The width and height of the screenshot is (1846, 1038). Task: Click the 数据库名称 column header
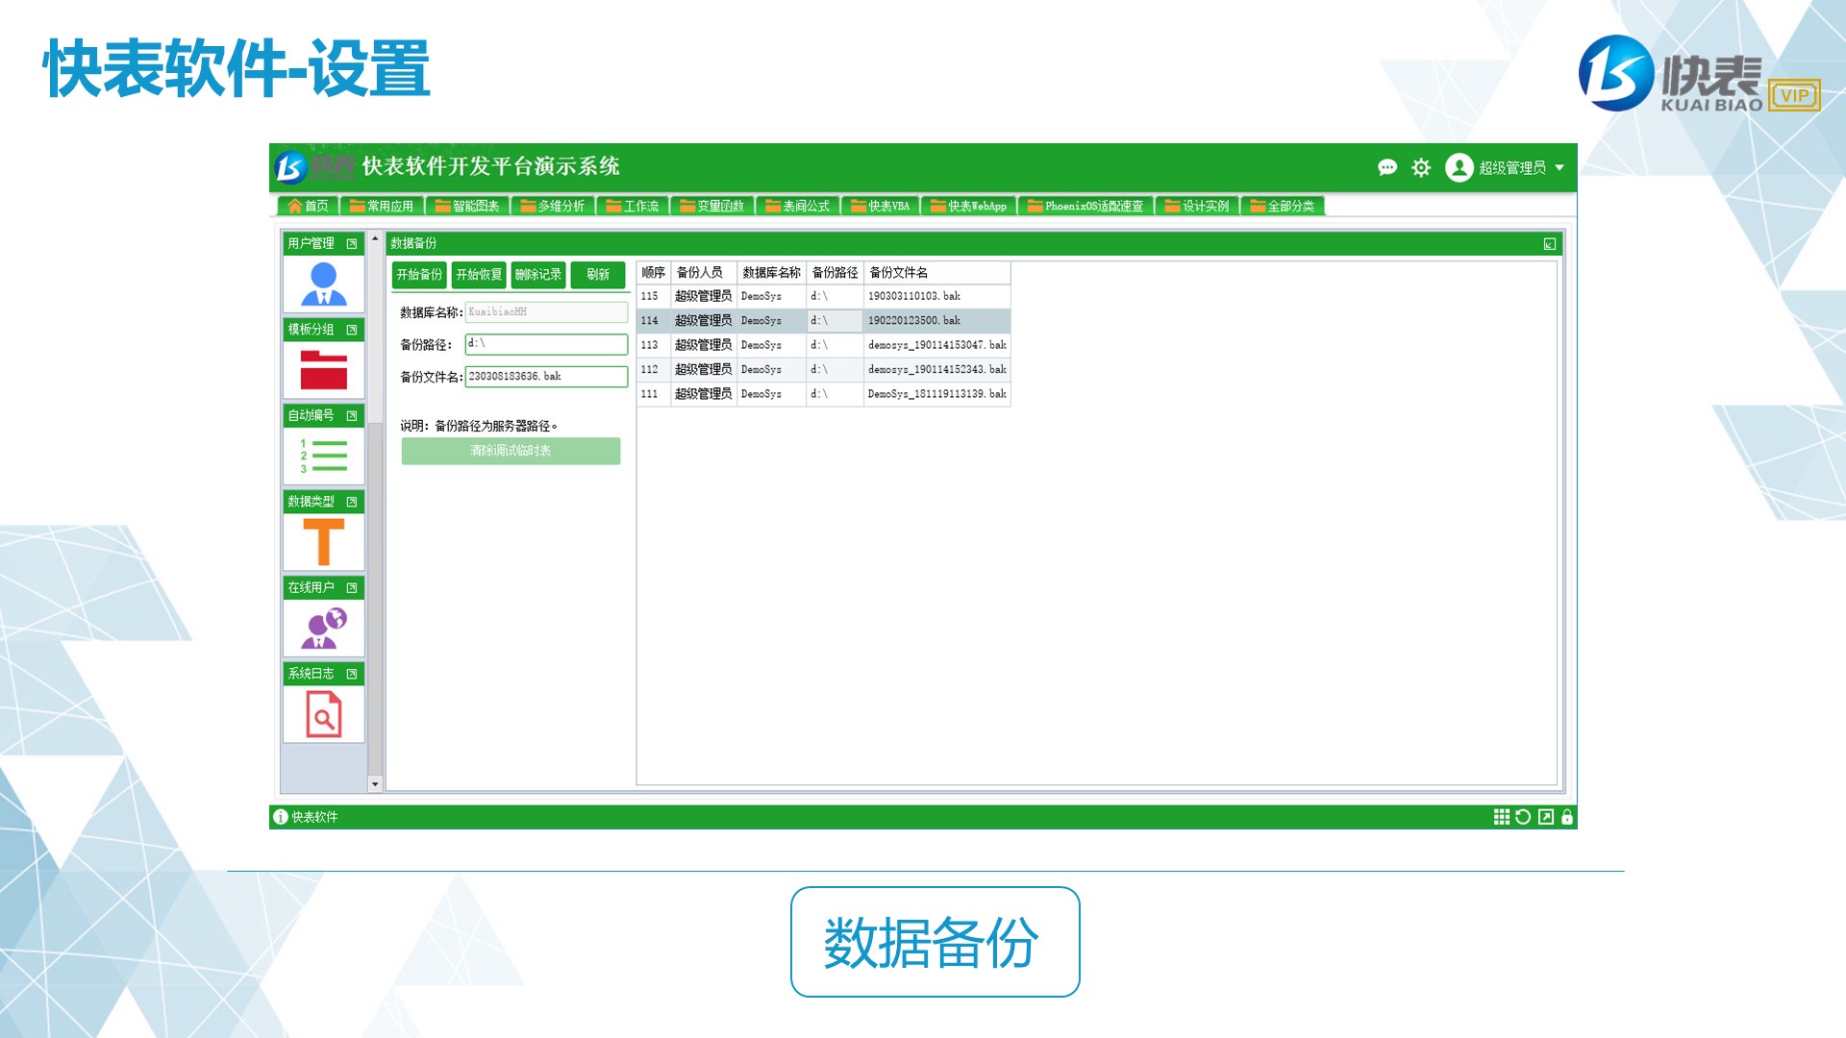pos(771,273)
